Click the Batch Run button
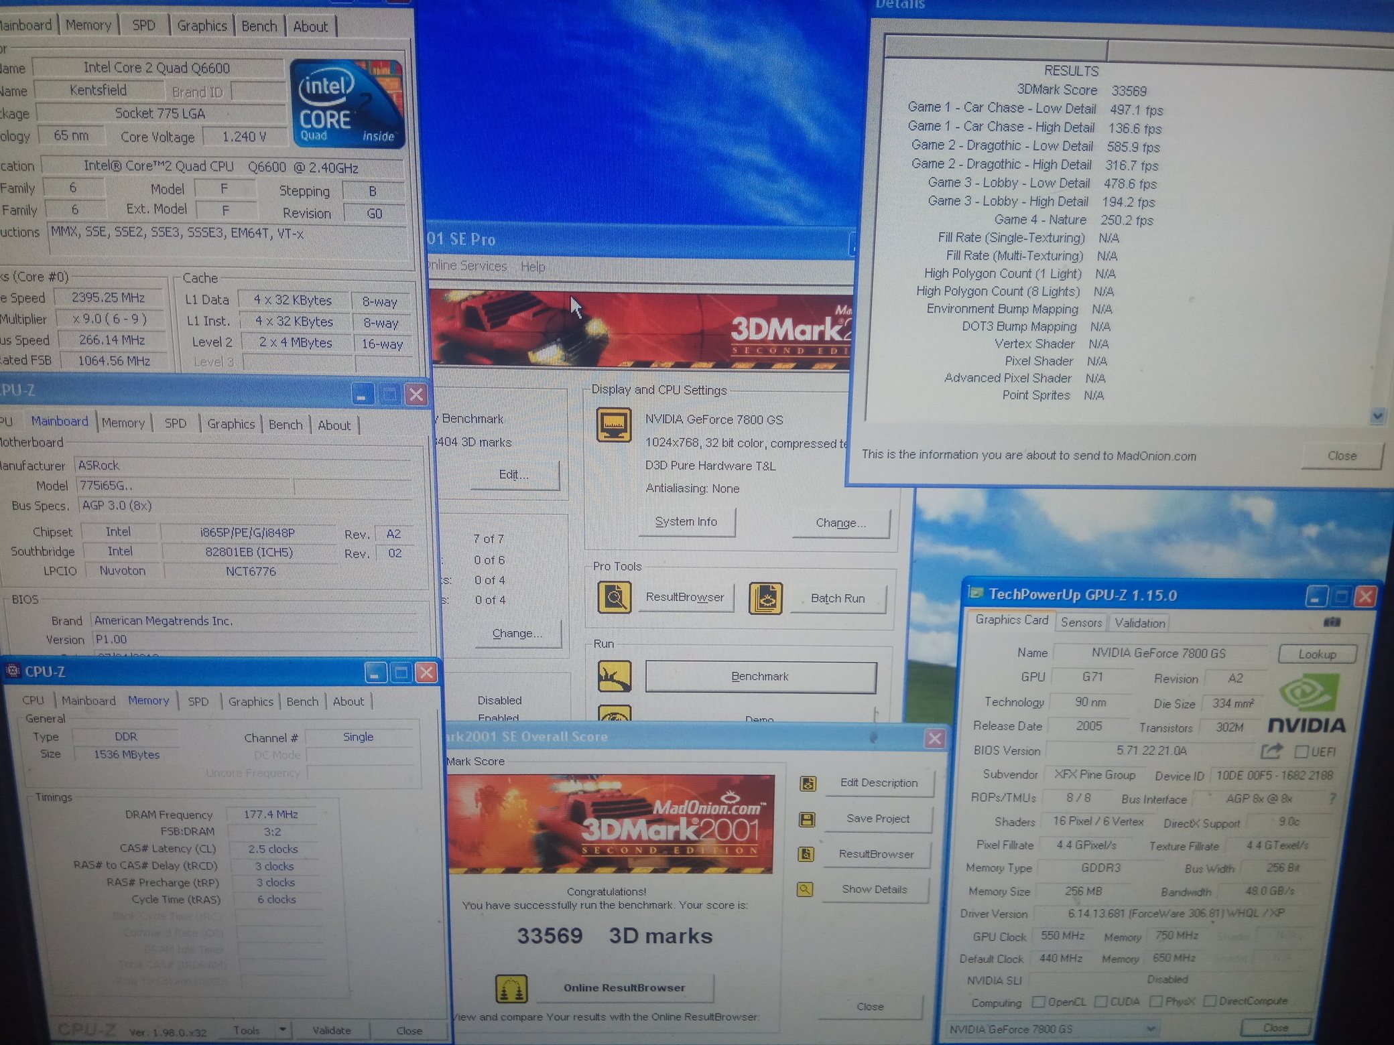 [x=838, y=598]
